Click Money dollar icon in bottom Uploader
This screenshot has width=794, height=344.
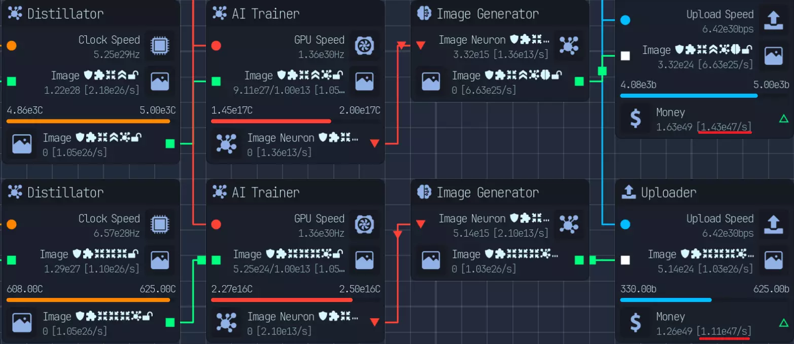(635, 322)
